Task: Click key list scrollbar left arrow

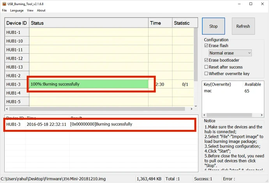Action: 204,115
